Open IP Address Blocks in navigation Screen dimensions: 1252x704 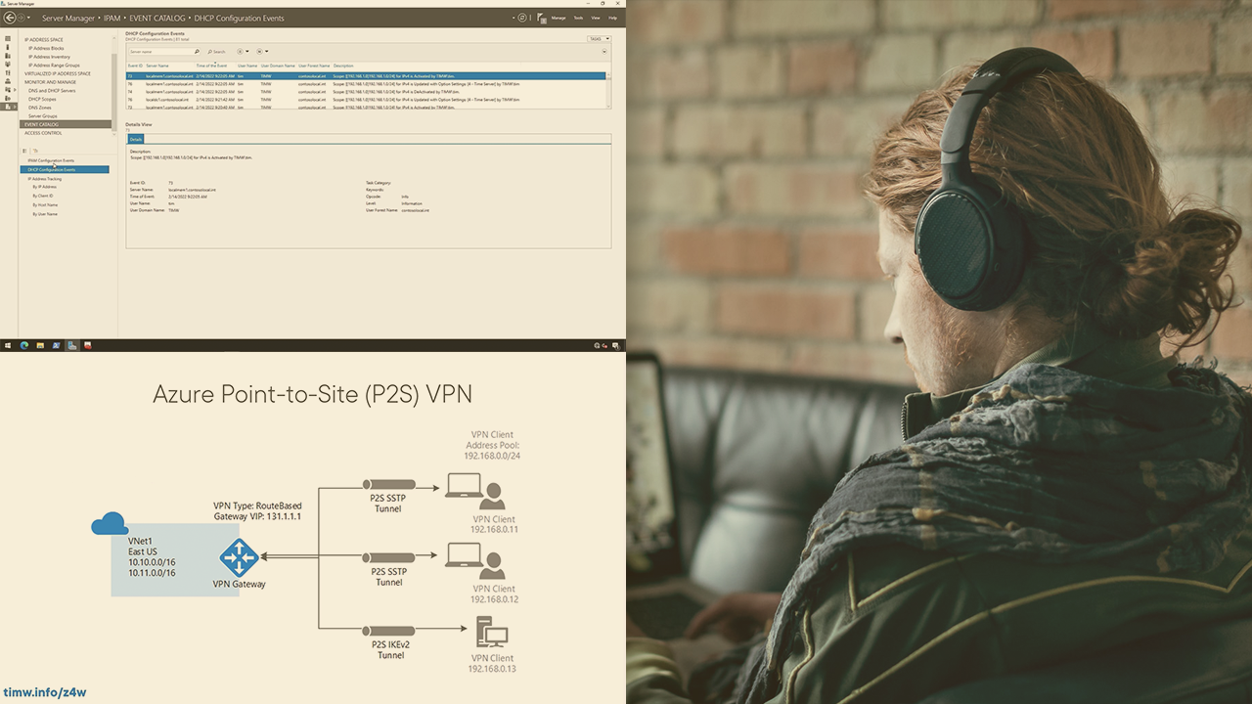pos(46,48)
